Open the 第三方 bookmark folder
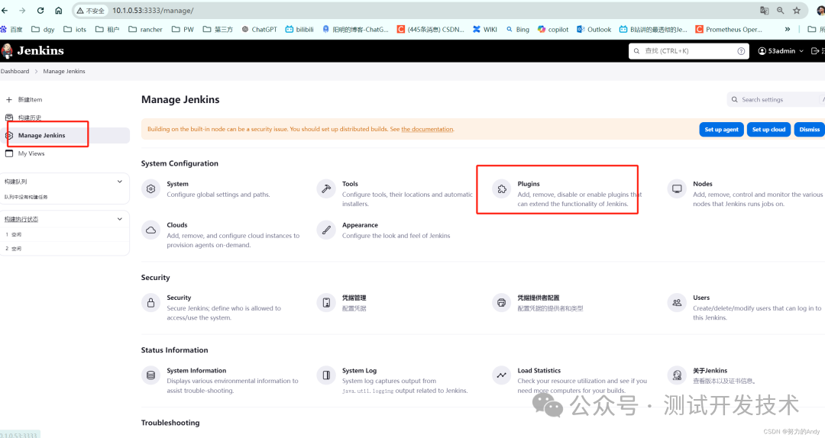825x438 pixels. coord(218,30)
